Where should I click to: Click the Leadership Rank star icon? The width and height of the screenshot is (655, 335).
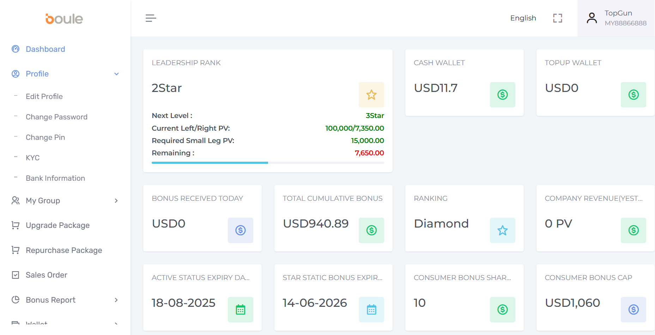pyautogui.click(x=371, y=95)
